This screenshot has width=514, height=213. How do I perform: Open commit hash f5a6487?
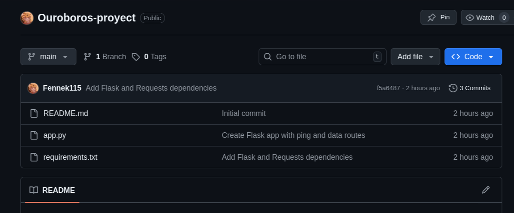coord(388,88)
